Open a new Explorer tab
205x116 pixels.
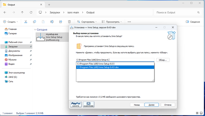pos(49,5)
